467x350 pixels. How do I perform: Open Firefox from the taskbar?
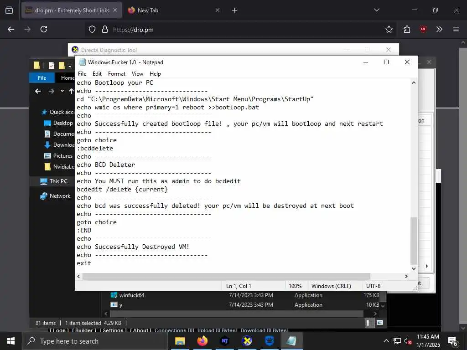202,341
